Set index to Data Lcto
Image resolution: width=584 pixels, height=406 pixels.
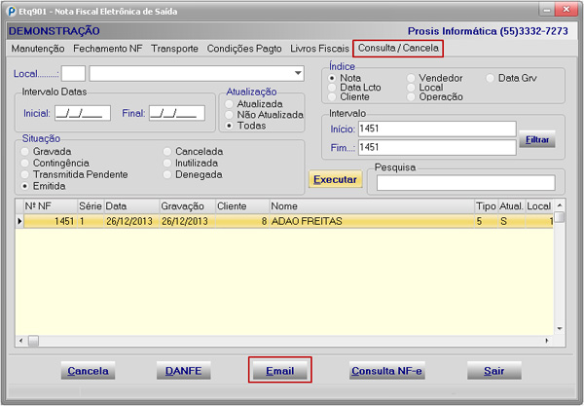pos(332,88)
